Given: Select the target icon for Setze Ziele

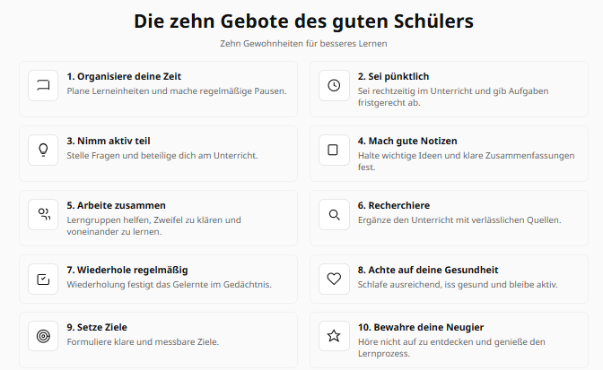Looking at the screenshot, I should tap(43, 336).
